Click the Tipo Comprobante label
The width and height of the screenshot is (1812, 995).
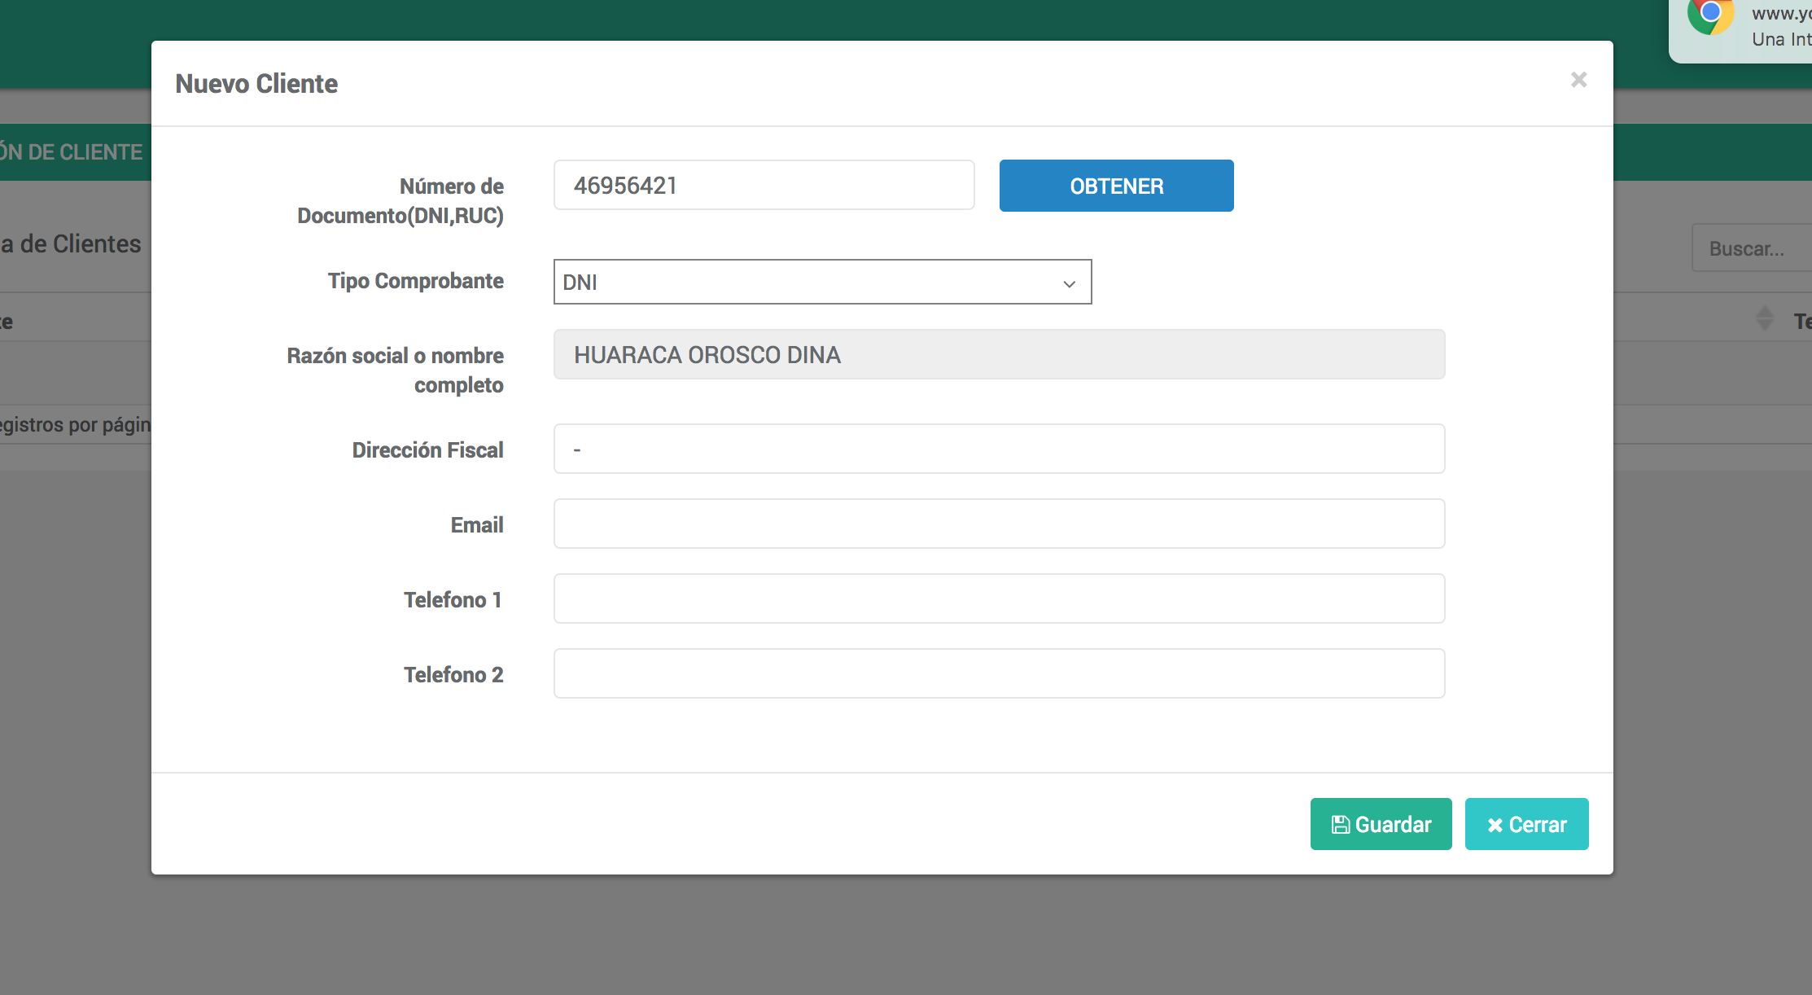tap(415, 281)
